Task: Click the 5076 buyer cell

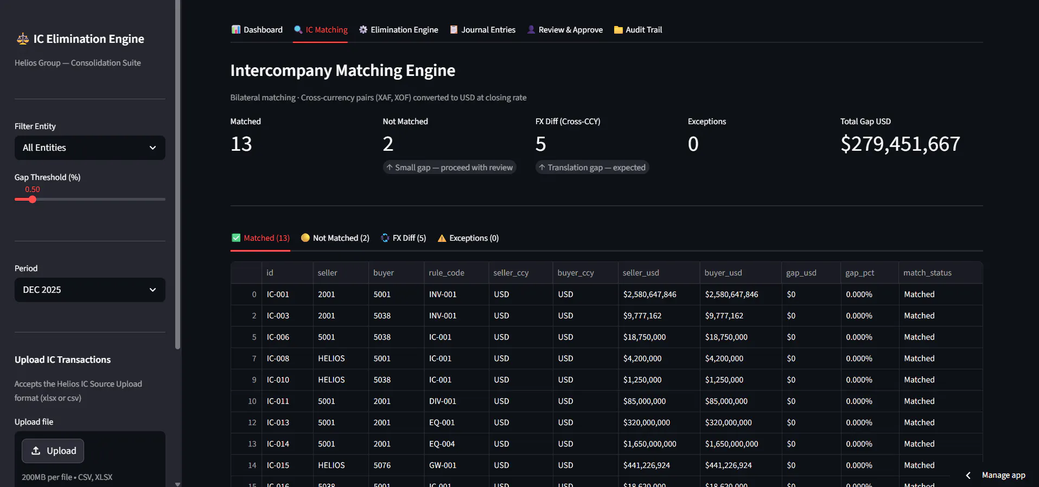Action: (396, 465)
